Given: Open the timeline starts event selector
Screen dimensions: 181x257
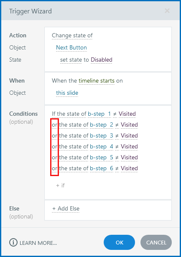Looking at the screenshot, I should click(97, 80).
